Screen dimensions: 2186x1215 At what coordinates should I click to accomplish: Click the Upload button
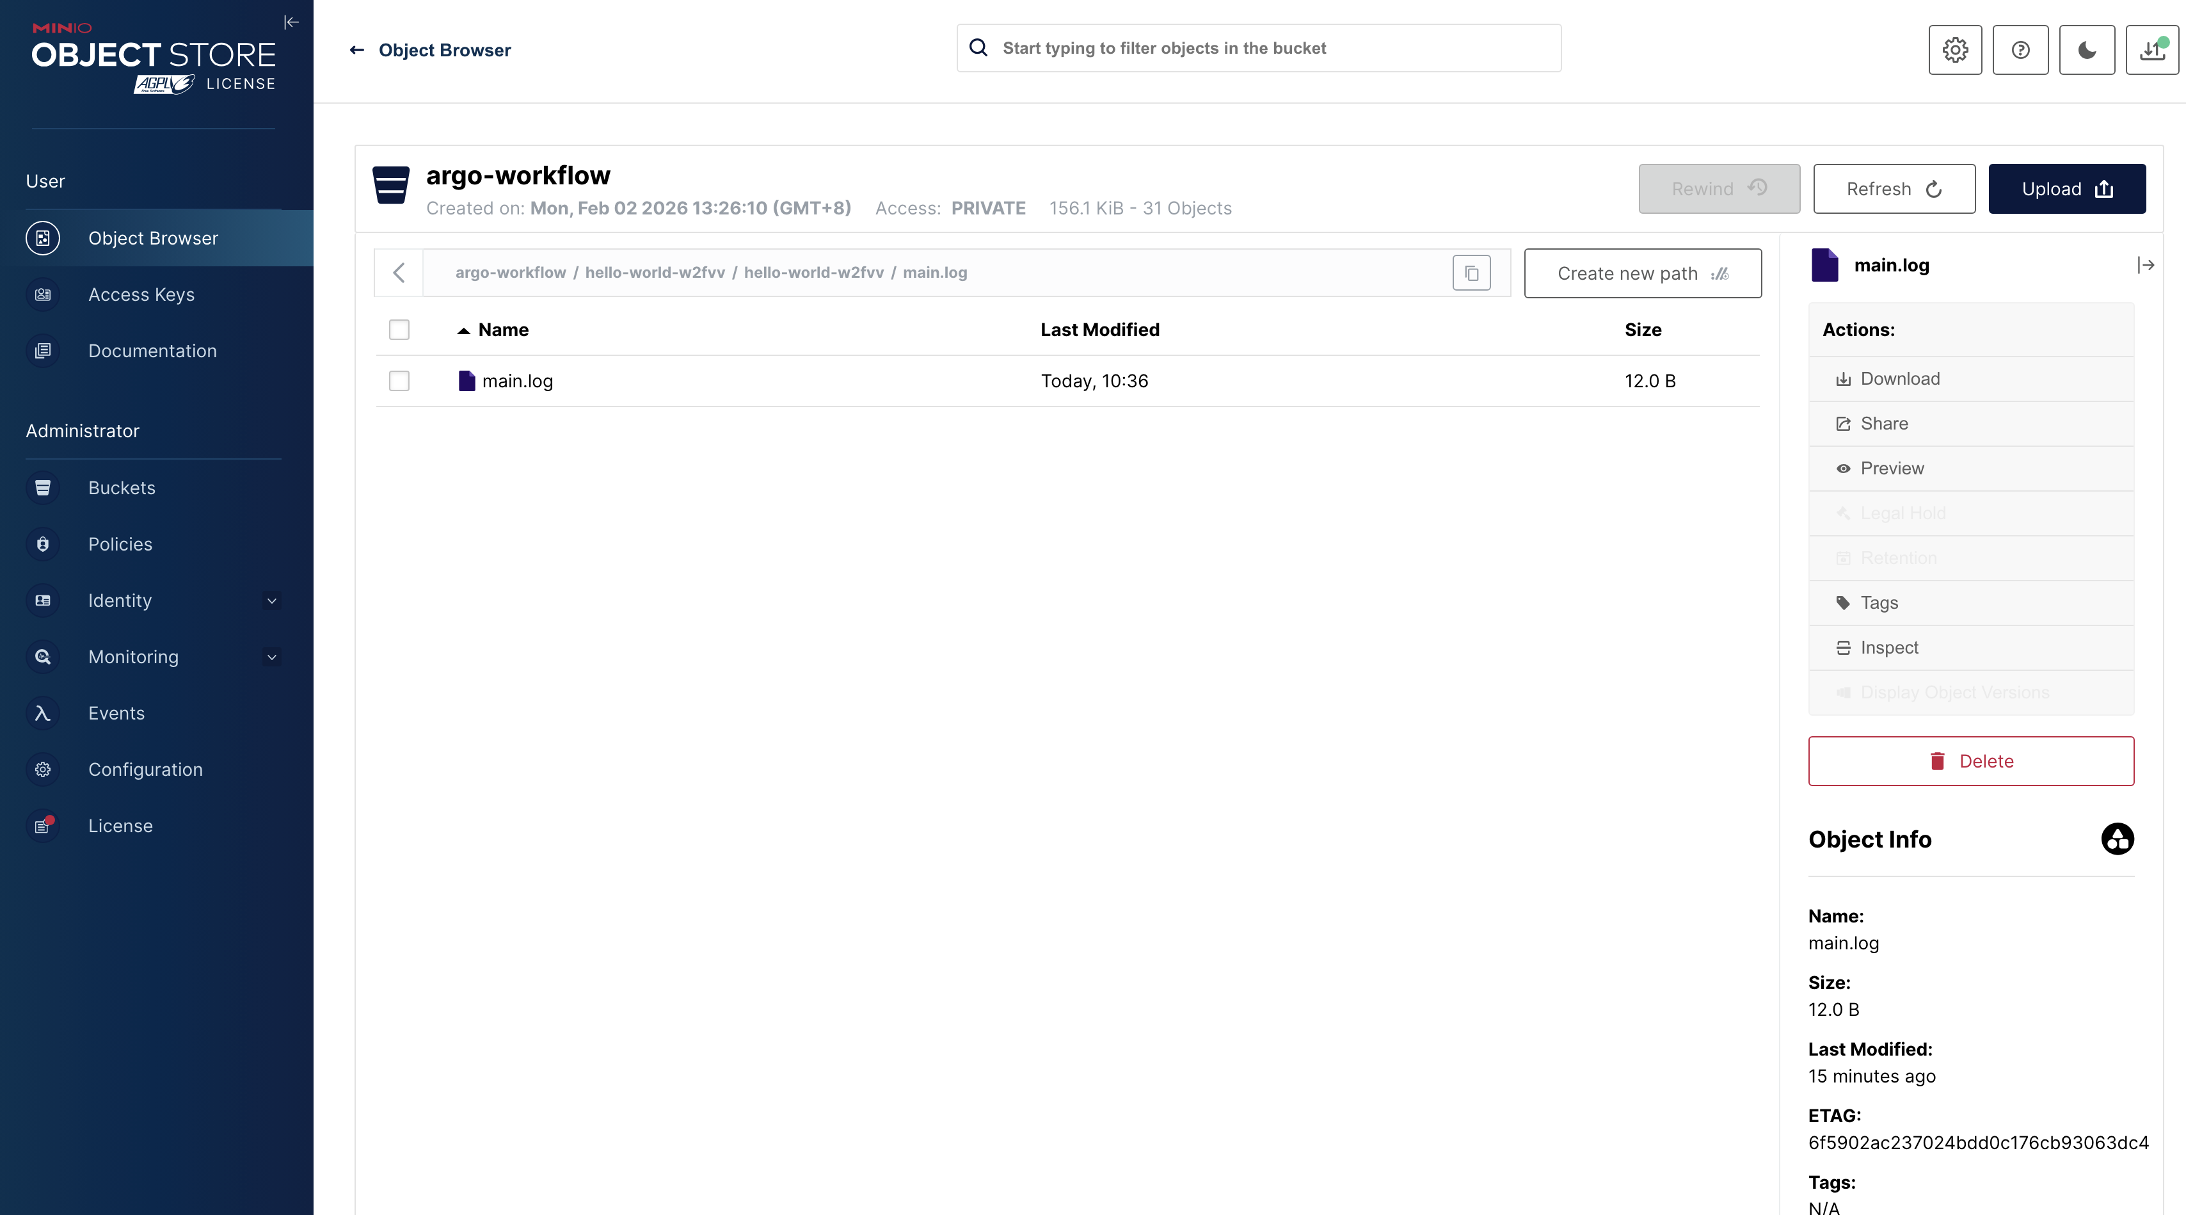tap(2066, 188)
